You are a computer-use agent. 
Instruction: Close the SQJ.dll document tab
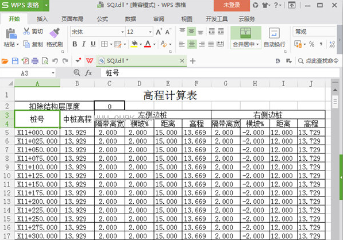[182, 61]
